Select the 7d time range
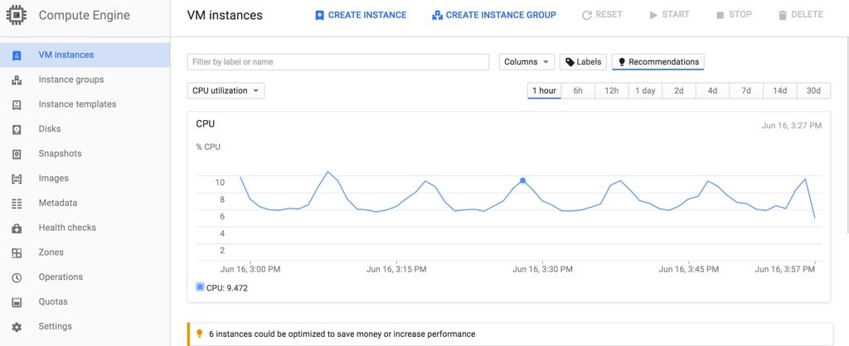 tap(746, 91)
